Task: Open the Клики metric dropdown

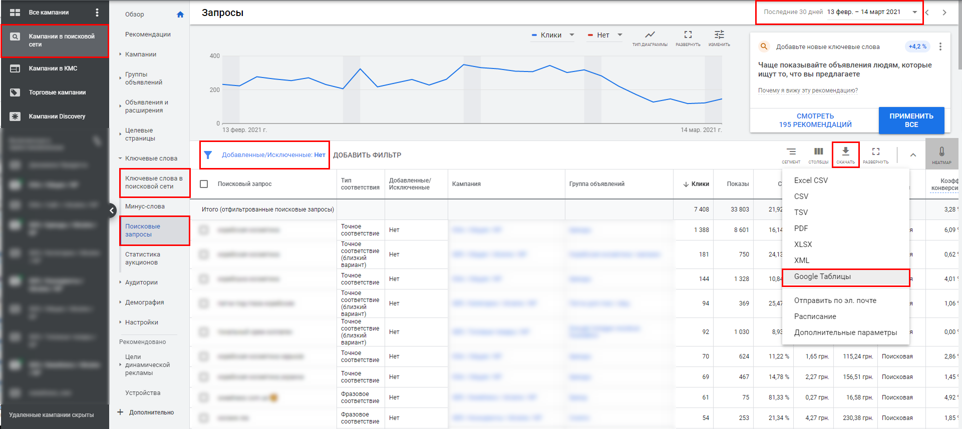Action: (x=552, y=35)
